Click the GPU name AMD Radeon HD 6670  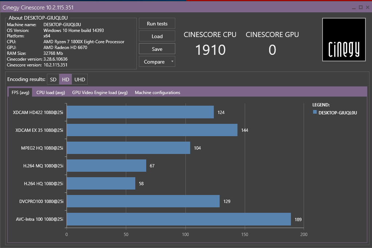pos(65,47)
